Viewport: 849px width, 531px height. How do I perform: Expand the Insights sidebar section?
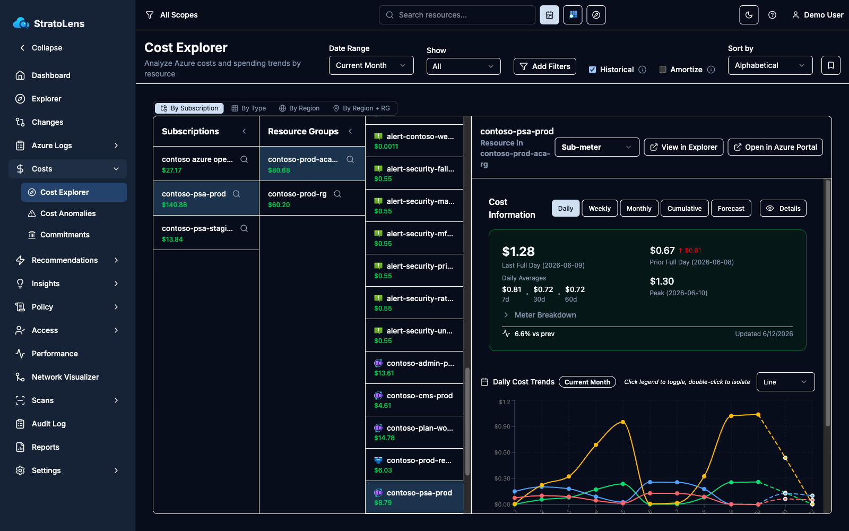pyautogui.click(x=67, y=284)
